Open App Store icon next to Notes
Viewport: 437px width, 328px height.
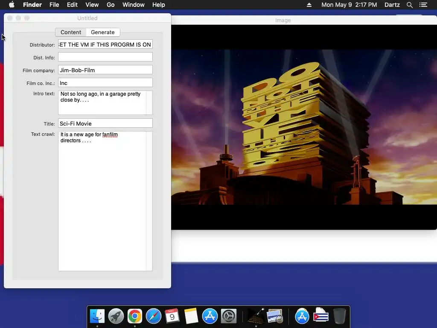pos(210,316)
